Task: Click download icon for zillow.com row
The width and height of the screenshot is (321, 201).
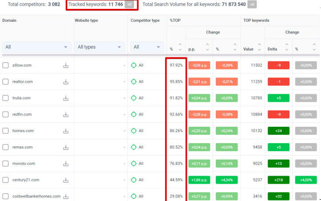Action: coord(66,65)
